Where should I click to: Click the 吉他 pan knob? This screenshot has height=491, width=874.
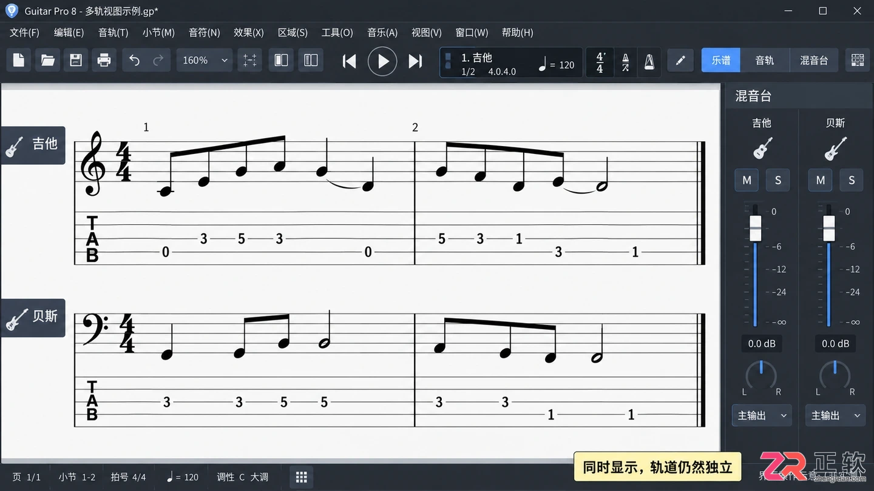pos(761,374)
